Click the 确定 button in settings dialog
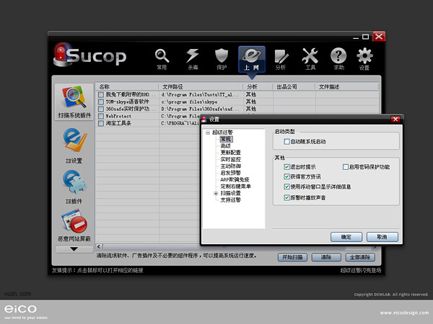 pos(346,236)
